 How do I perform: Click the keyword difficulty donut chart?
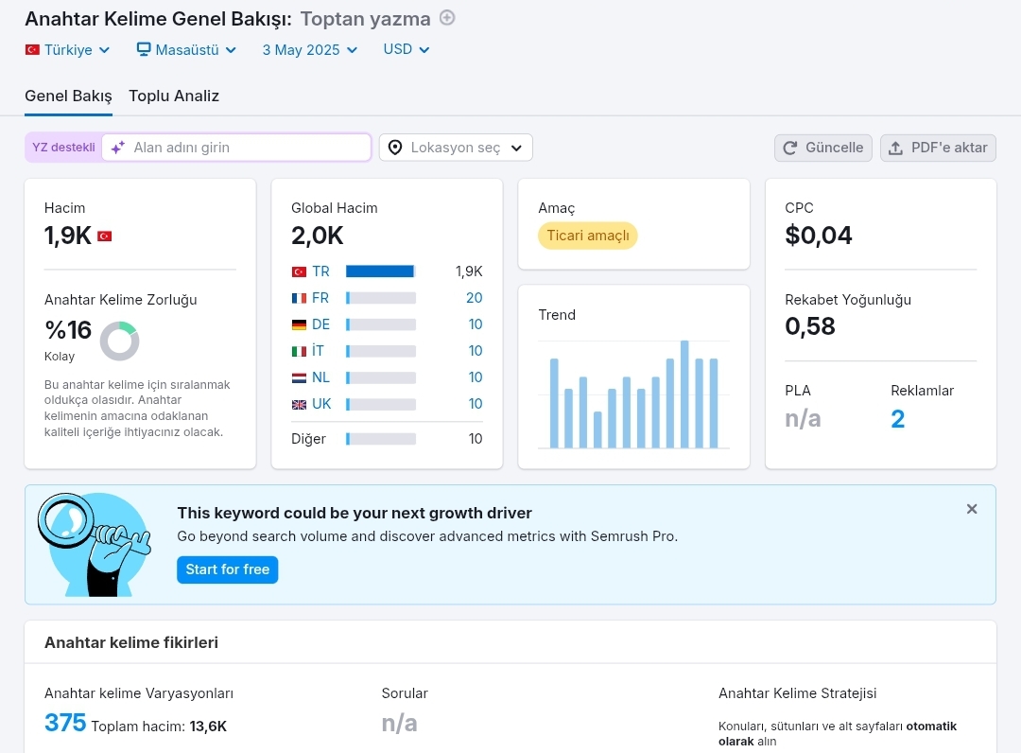pos(120,341)
